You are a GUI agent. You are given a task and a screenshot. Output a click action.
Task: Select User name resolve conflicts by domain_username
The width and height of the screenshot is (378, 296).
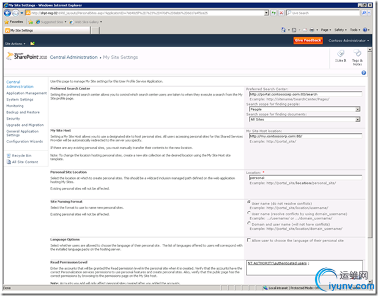tap(249, 213)
